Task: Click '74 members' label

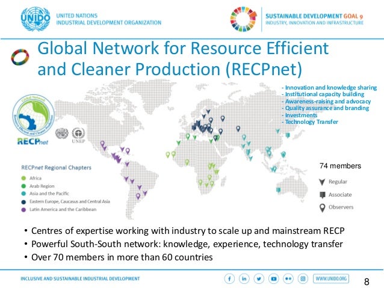Action: pyautogui.click(x=340, y=166)
